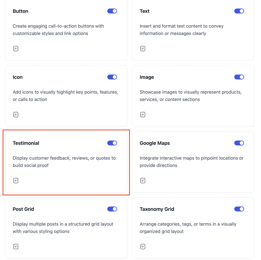Disable the Post Grid block

pos(112,209)
